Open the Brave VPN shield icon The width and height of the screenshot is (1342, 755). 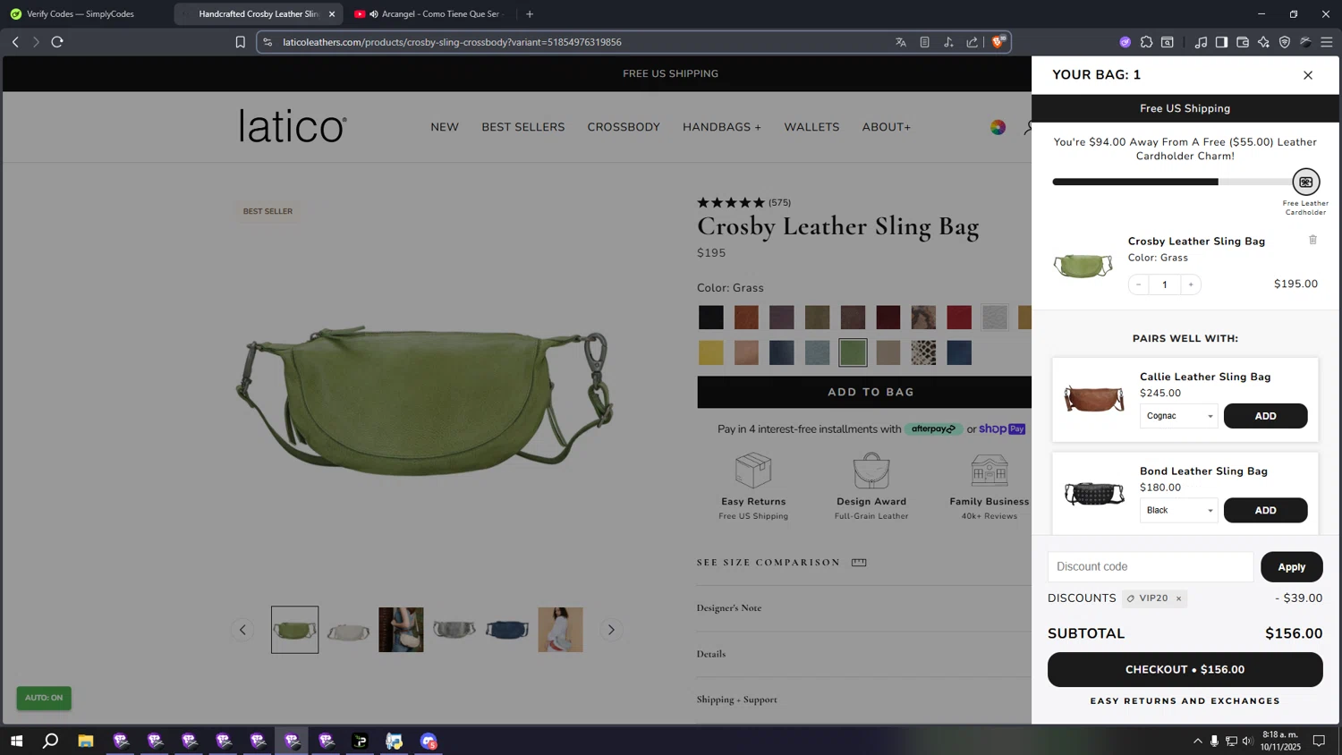click(x=1285, y=42)
